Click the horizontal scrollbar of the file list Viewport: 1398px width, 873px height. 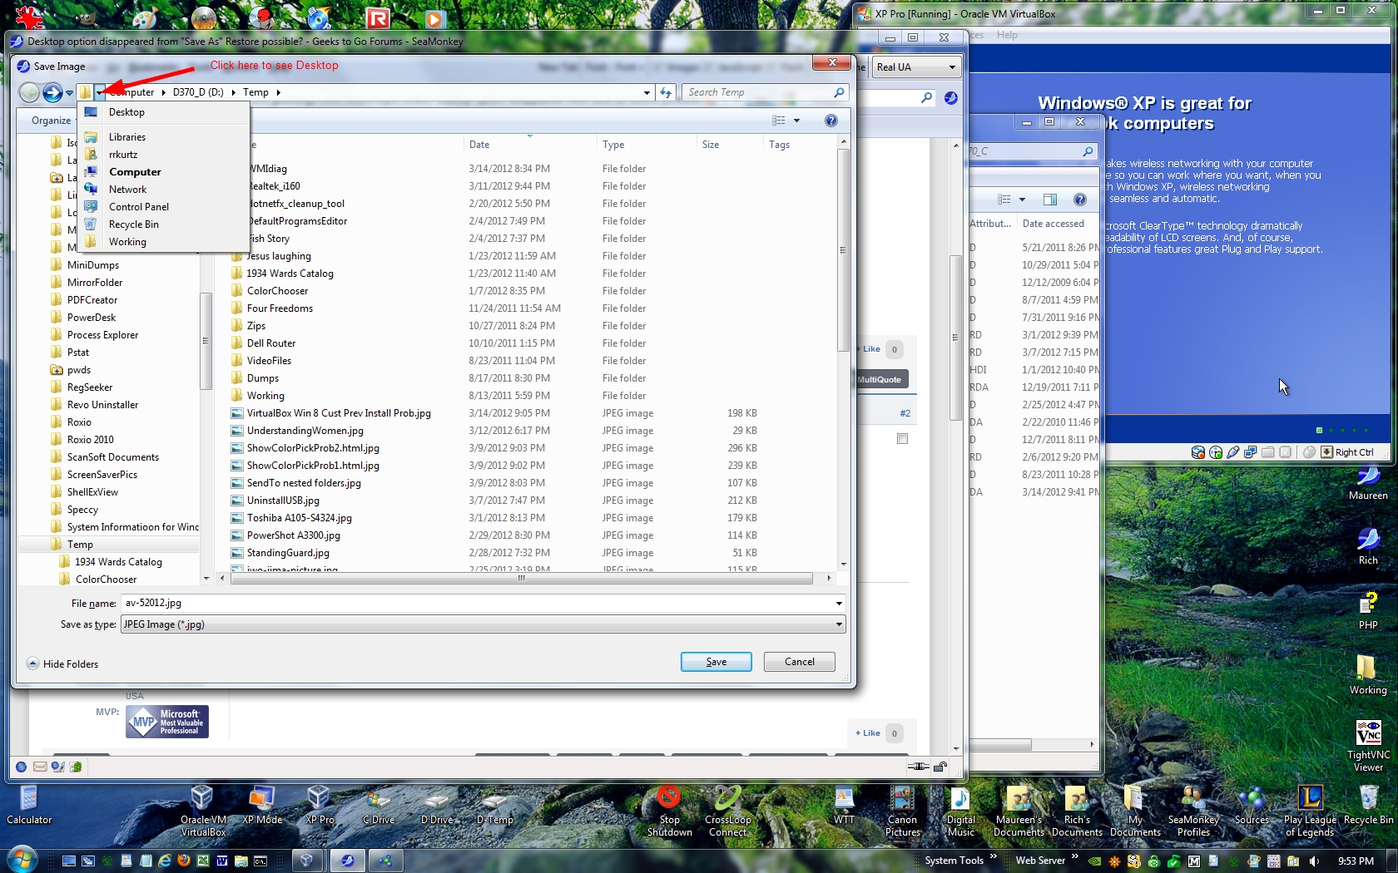click(x=522, y=578)
